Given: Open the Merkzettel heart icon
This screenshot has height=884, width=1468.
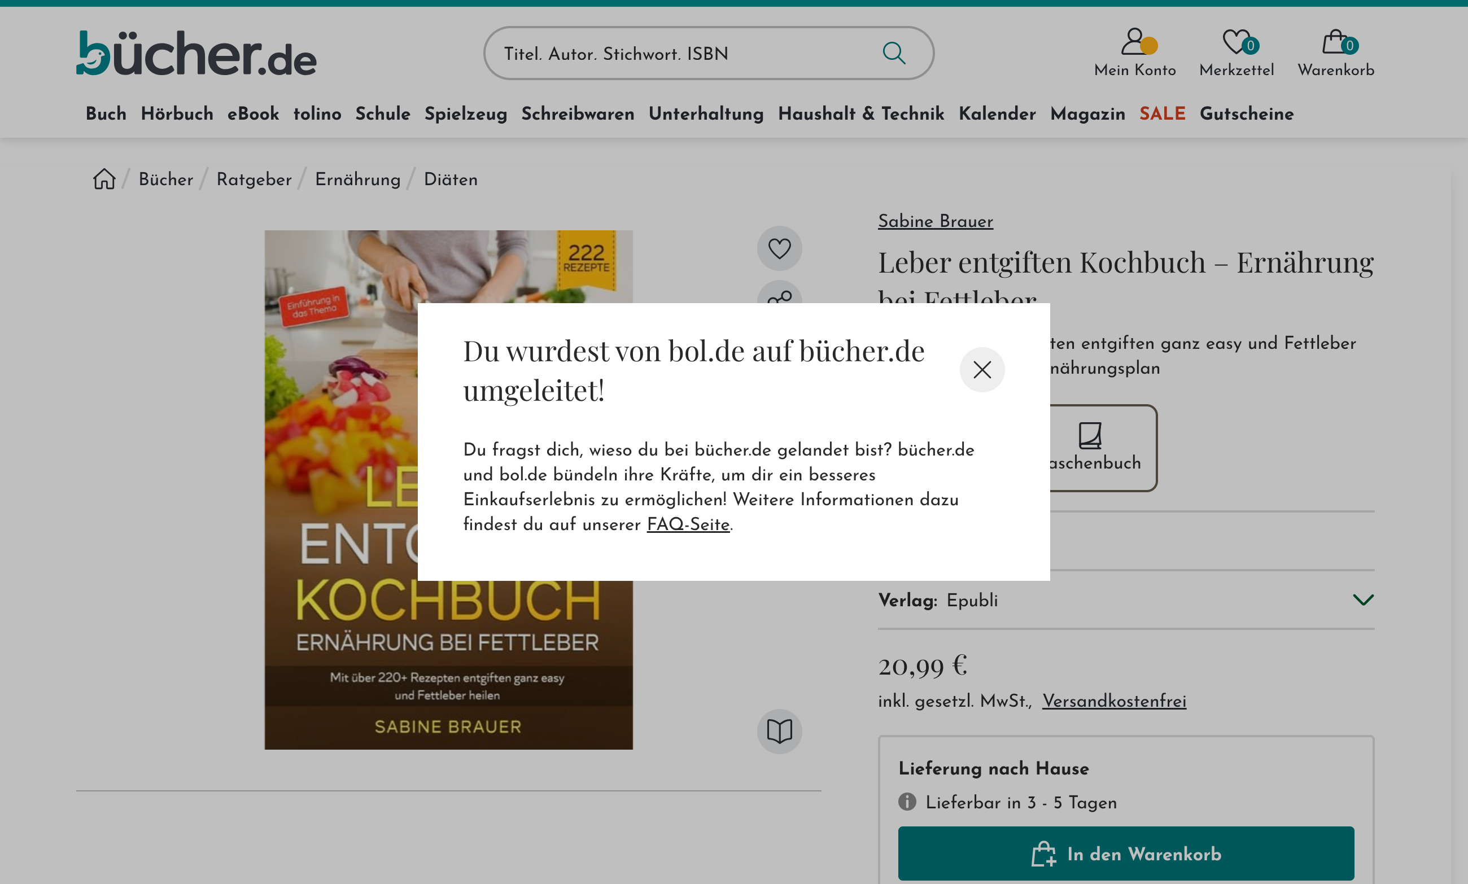Looking at the screenshot, I should coord(1235,42).
